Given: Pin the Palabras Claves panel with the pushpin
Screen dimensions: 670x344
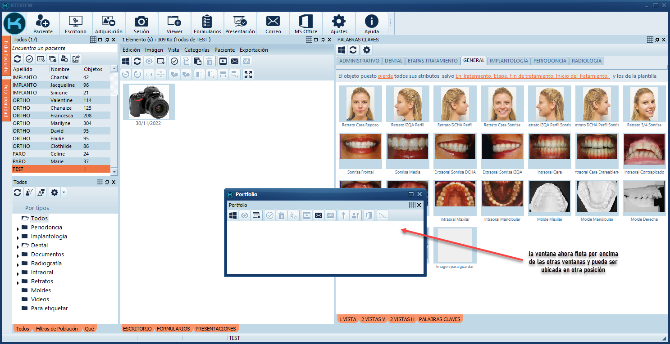Looking at the screenshot, I should click(x=656, y=40).
